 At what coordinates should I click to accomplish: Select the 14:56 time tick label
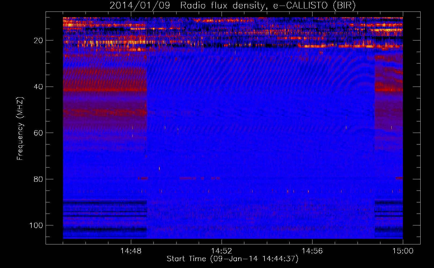tap(312, 251)
